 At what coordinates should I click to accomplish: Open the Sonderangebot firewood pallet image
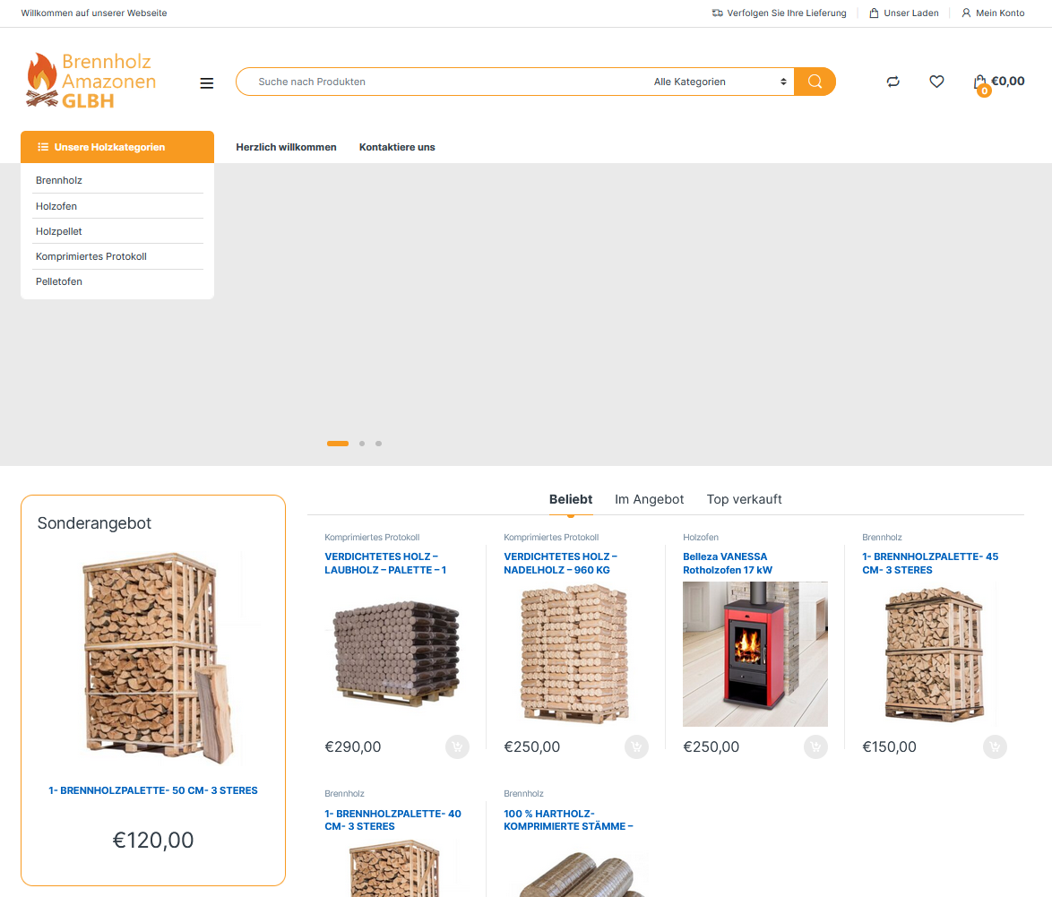153,659
